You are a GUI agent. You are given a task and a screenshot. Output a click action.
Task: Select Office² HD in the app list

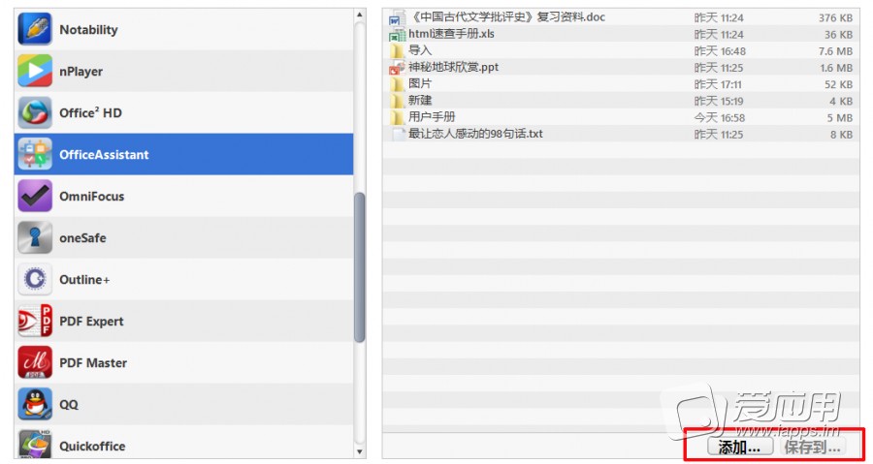[x=183, y=112]
